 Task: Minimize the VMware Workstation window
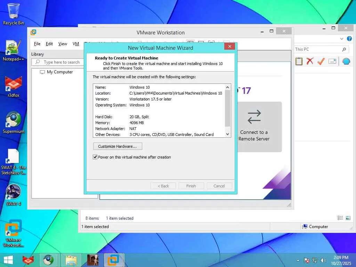click(x=262, y=32)
